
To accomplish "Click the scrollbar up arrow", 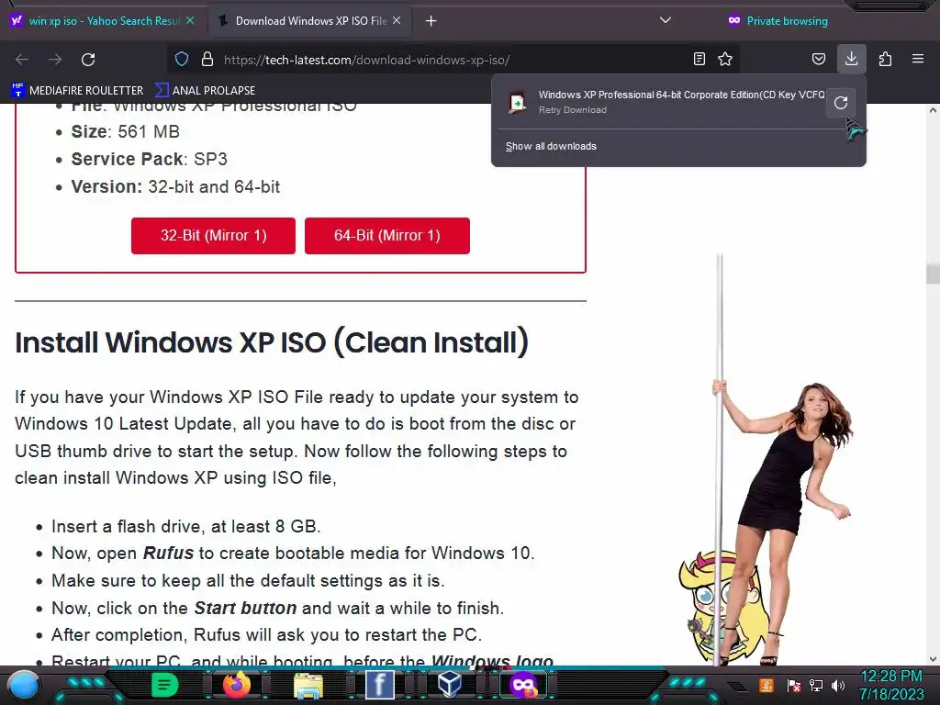I will pyautogui.click(x=933, y=110).
